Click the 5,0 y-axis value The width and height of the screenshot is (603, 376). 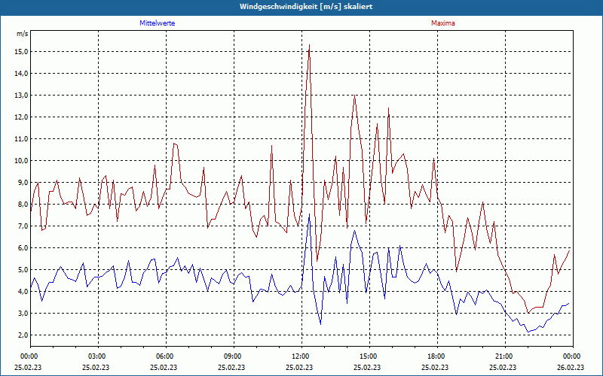tap(23, 270)
